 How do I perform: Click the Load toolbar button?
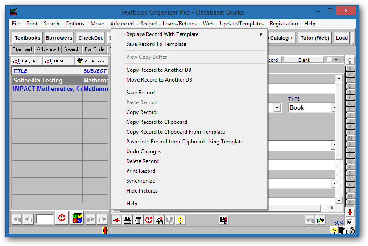[342, 38]
